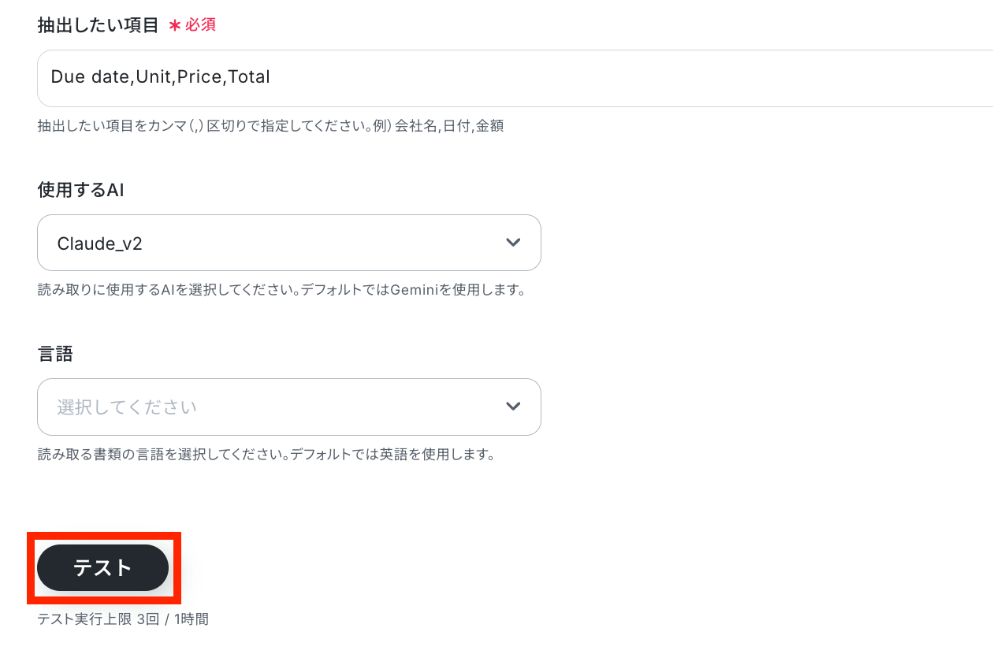
Task: Click the red required asterisk marker
Action: click(x=175, y=25)
